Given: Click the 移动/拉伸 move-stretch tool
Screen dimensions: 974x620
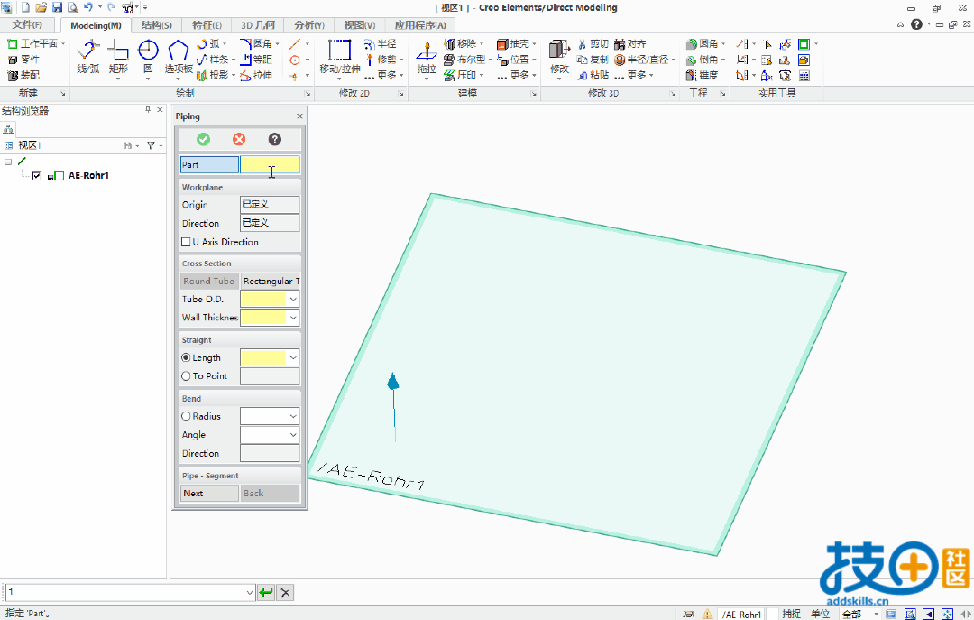Looking at the screenshot, I should click(340, 57).
